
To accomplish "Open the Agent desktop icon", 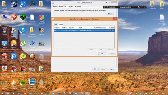I will click(x=4, y=57).
